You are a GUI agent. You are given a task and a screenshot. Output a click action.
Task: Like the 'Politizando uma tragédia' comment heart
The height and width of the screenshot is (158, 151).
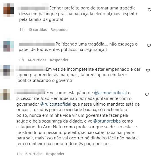coord(149,46)
